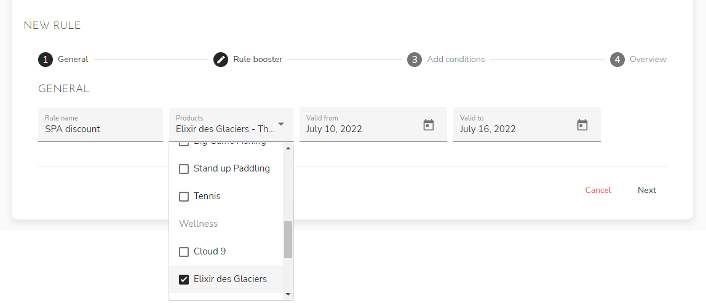The image size is (706, 303).
Task: Click the step 1 General circle icon
Action: coord(46,60)
